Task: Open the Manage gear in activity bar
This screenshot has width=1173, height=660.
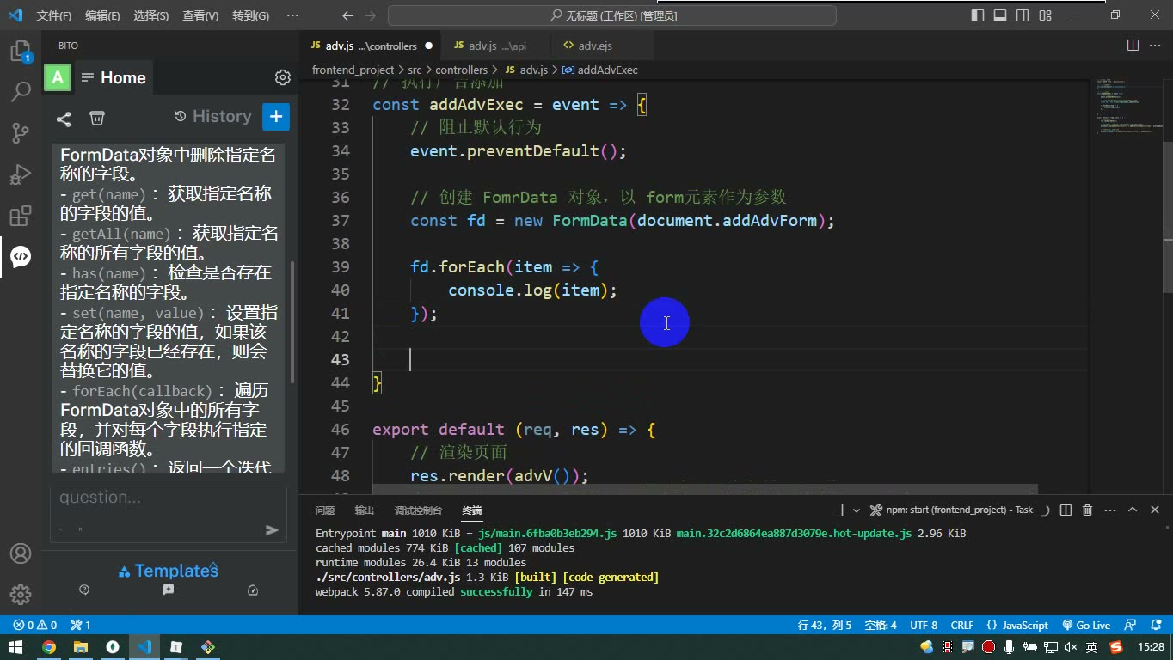Action: coord(21,594)
